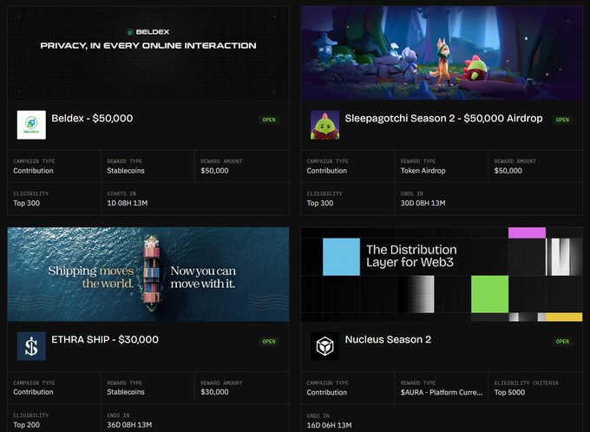Select Sleepagotchi eligibility Top 300

(x=320, y=203)
